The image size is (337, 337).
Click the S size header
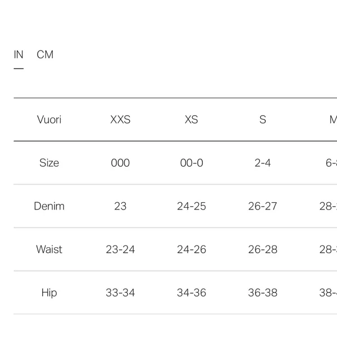coord(263,120)
